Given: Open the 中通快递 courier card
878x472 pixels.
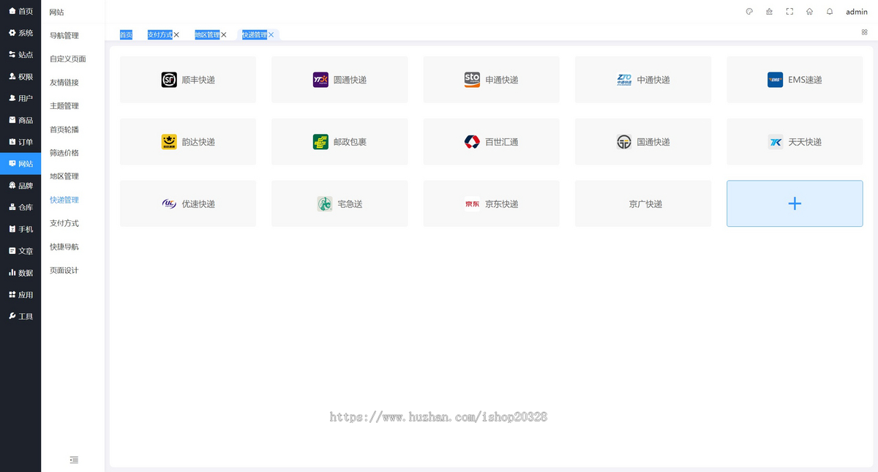Looking at the screenshot, I should 643,80.
